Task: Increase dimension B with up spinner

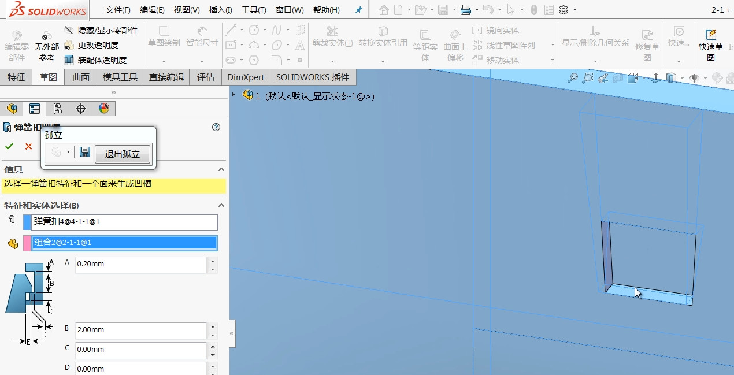Action: [x=213, y=327]
